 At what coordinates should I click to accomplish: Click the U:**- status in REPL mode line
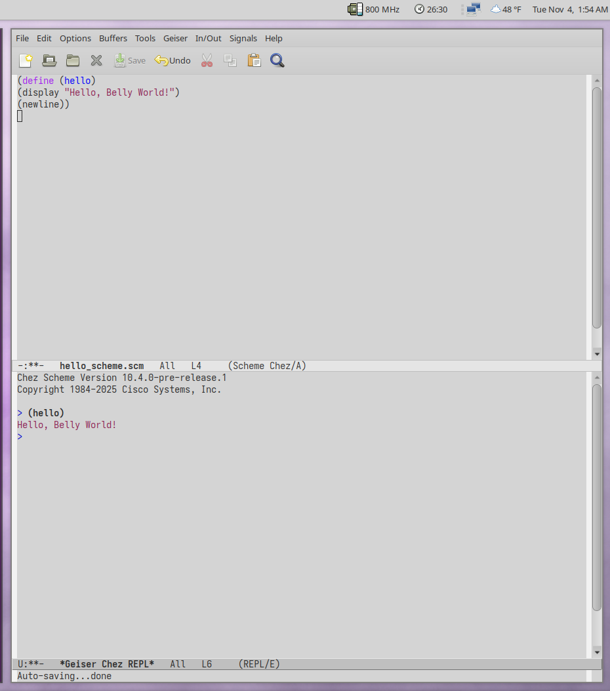31,664
